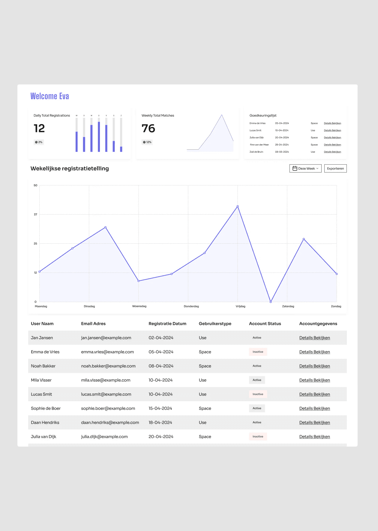Click the Active badge for Mila Visser
This screenshot has width=378, height=531.
257,380
